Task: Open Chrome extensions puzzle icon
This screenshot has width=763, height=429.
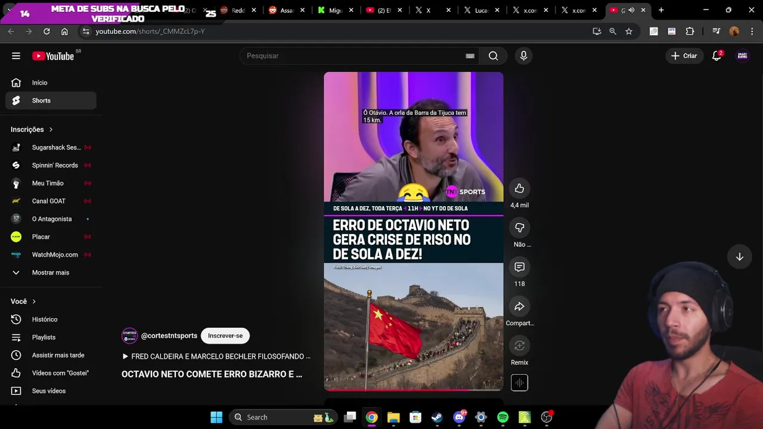Action: tap(690, 31)
